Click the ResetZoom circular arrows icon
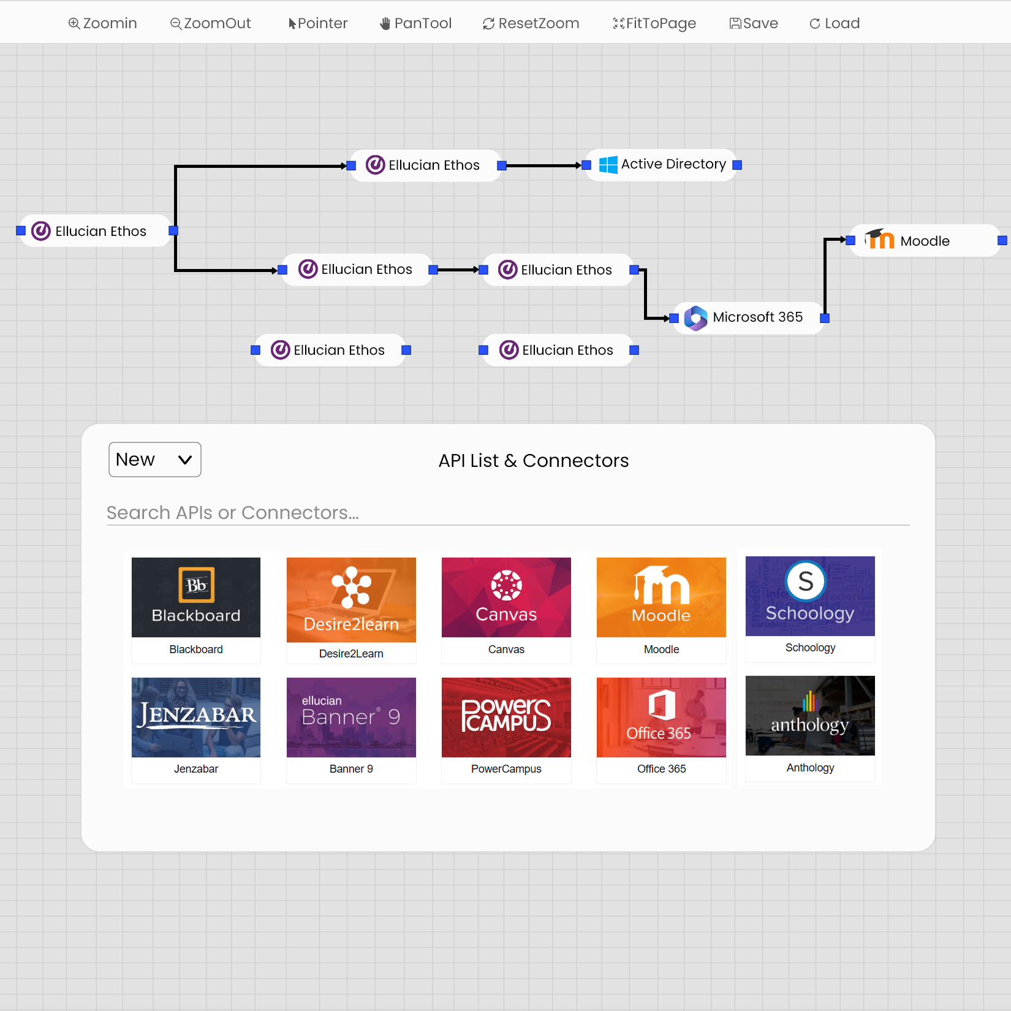The width and height of the screenshot is (1011, 1011). point(488,24)
